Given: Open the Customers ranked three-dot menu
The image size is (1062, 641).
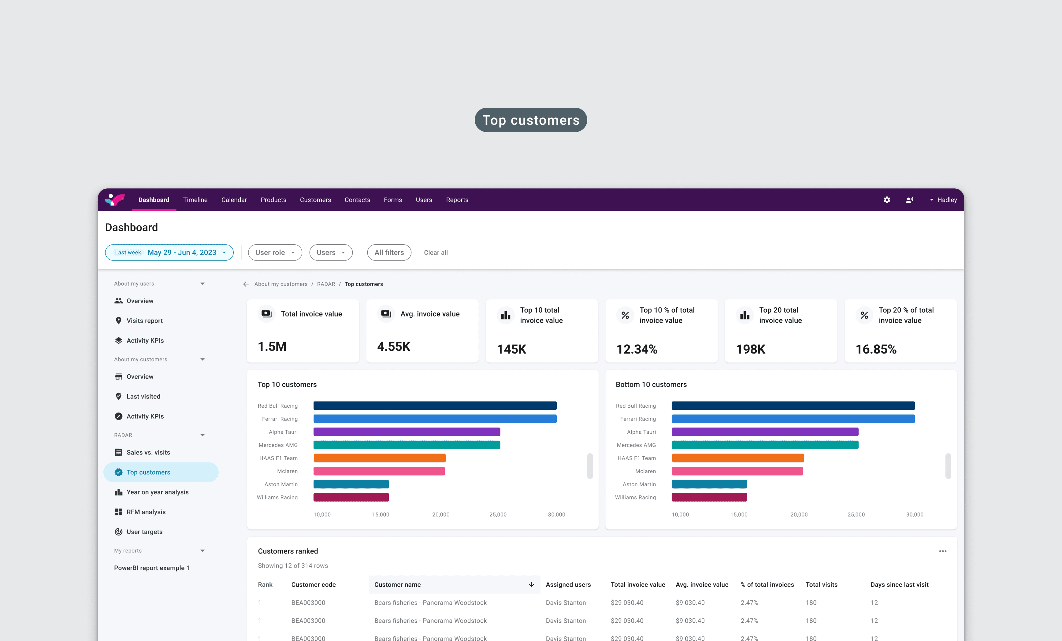Looking at the screenshot, I should (x=943, y=551).
